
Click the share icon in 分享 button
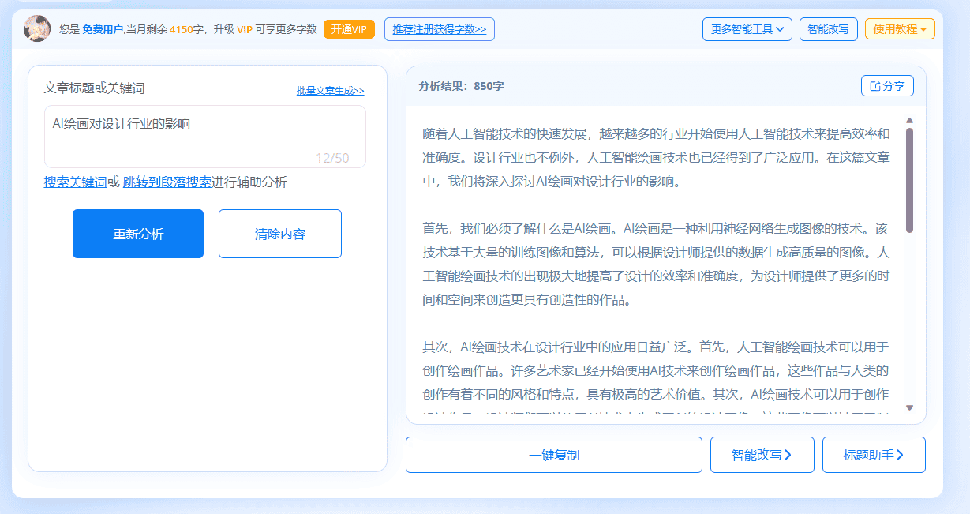click(x=874, y=86)
